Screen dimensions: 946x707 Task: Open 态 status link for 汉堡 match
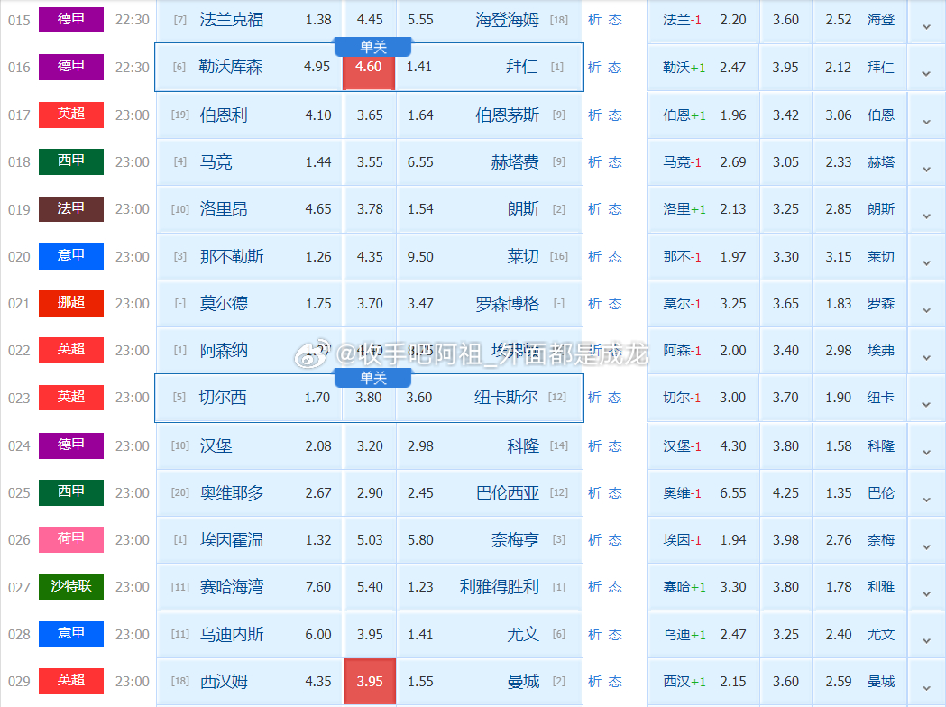[615, 445]
